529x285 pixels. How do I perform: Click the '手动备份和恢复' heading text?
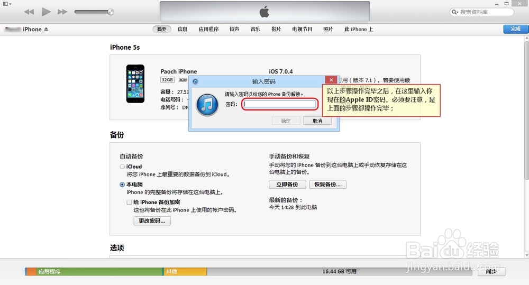289,156
